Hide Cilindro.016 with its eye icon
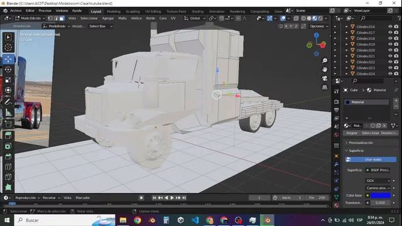 point(390,26)
